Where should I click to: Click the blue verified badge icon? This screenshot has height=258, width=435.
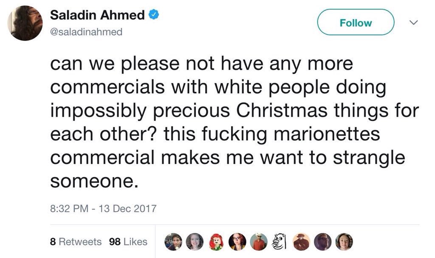(154, 15)
